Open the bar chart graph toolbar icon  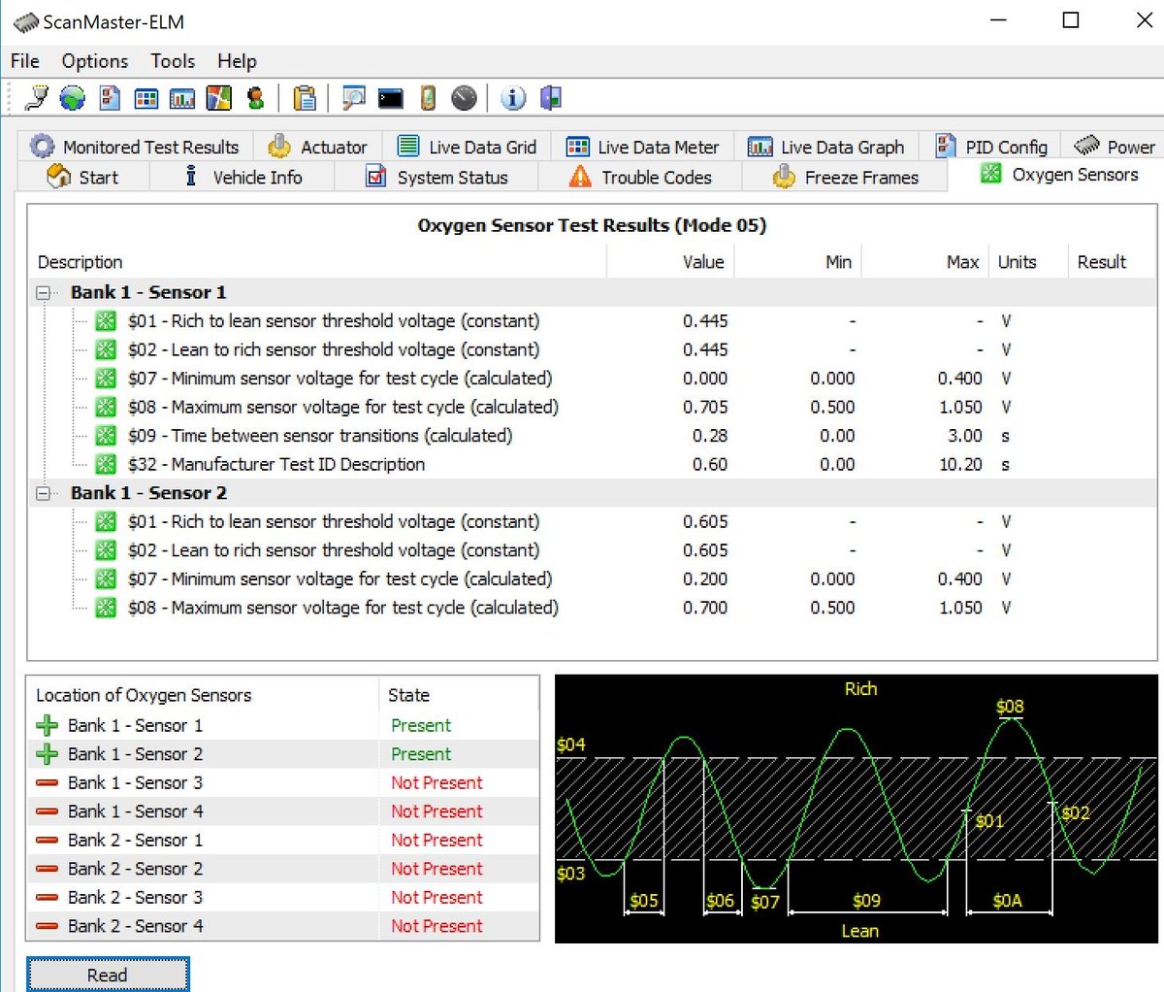(x=182, y=97)
